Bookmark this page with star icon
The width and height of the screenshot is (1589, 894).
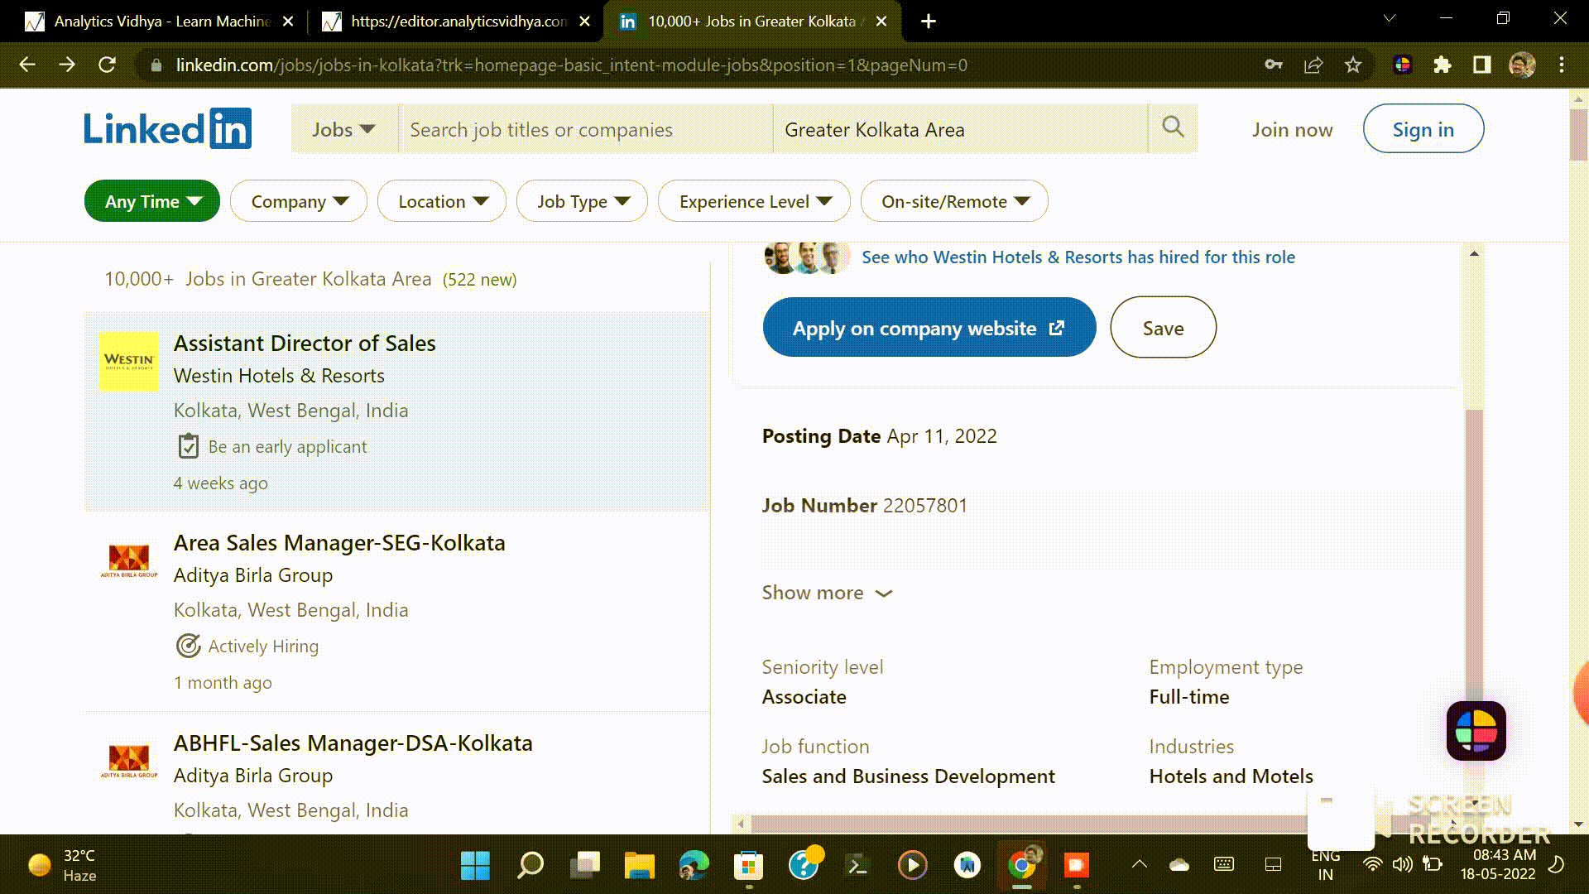[1353, 65]
